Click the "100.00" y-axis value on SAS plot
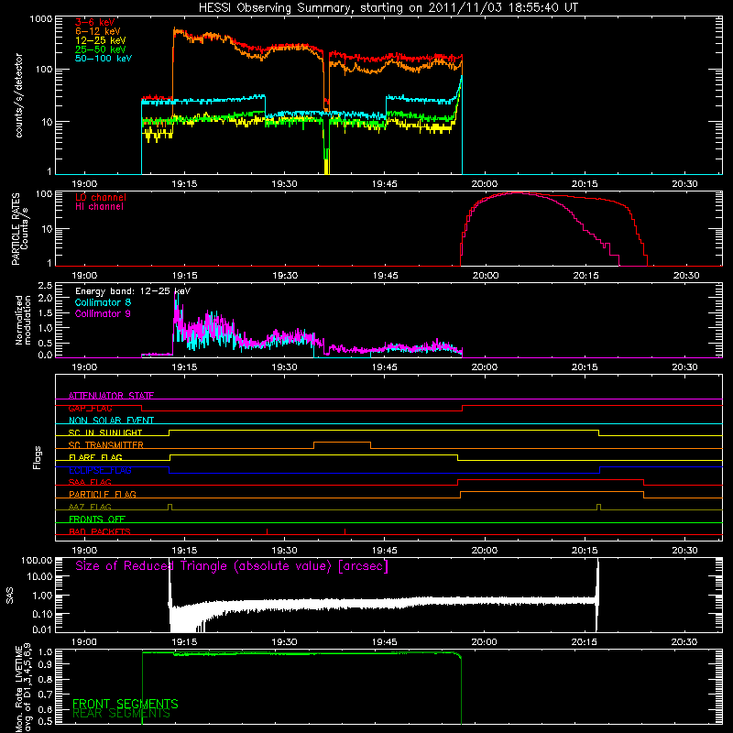733x733 pixels. (37, 560)
